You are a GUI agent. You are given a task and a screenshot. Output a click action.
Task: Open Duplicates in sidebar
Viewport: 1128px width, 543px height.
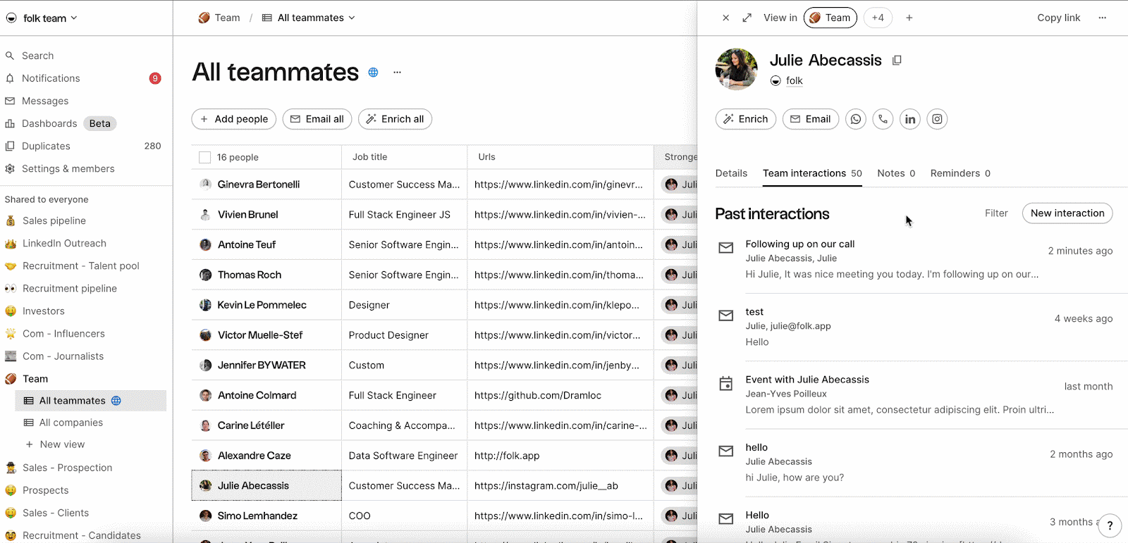[46, 146]
